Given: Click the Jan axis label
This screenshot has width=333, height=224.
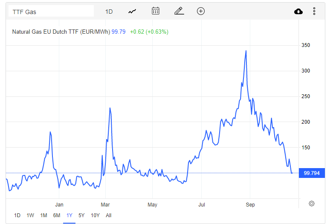Looking at the screenshot, I should 59,205.
